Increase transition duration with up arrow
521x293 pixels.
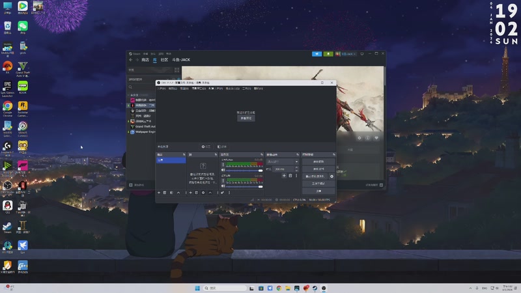click(296, 168)
